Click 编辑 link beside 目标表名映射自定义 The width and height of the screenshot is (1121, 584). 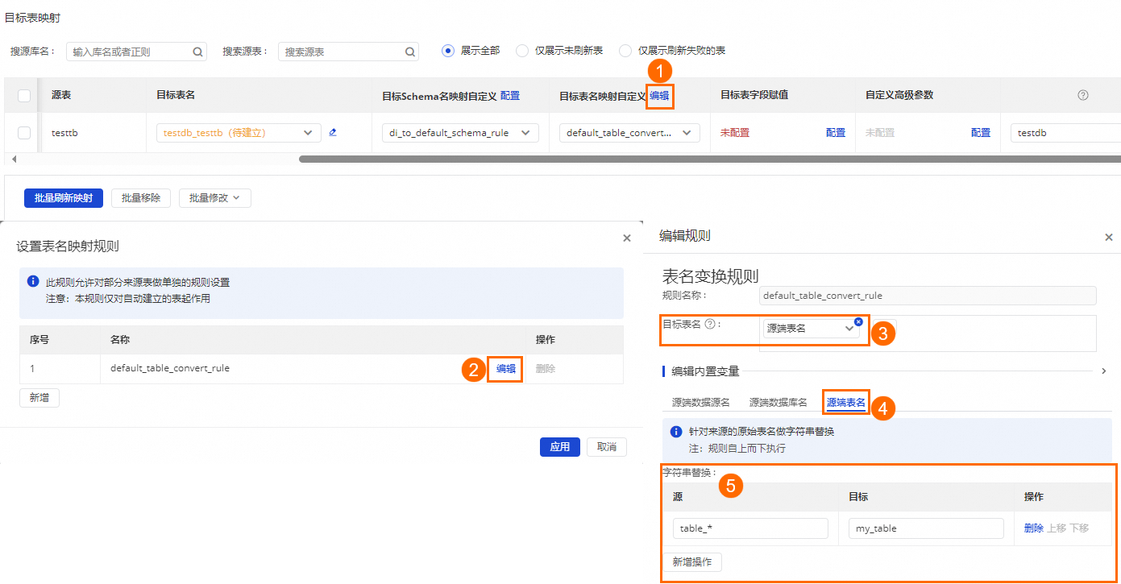(x=659, y=96)
